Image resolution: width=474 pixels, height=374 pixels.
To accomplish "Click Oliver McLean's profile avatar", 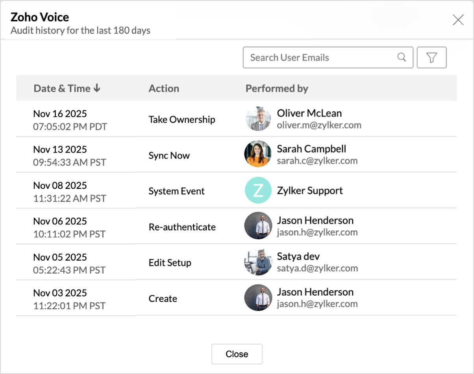I will click(258, 119).
